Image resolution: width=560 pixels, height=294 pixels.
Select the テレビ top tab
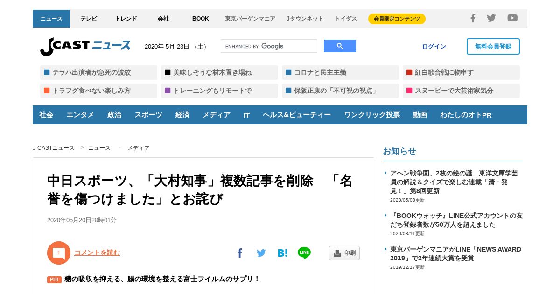coord(89,19)
